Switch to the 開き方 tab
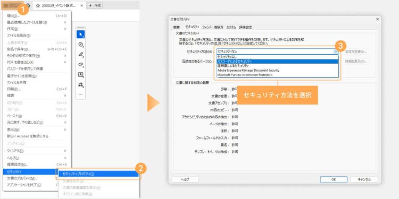Image resolution: width=399 pixels, height=199 pixels. (x=219, y=27)
